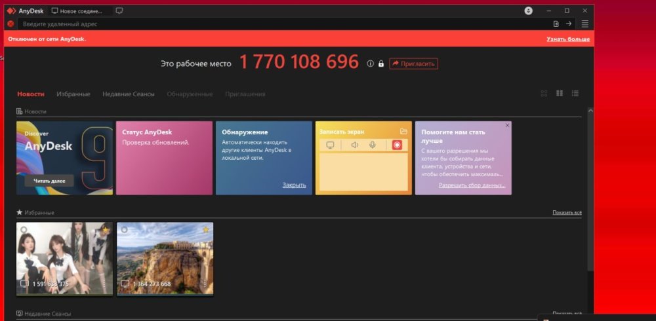This screenshot has height=321, width=656.
Task: Open the profile account icon in title bar
Action: [528, 11]
